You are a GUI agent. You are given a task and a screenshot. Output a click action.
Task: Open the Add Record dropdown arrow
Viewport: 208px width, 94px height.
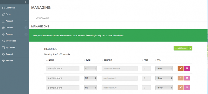pos(191,48)
